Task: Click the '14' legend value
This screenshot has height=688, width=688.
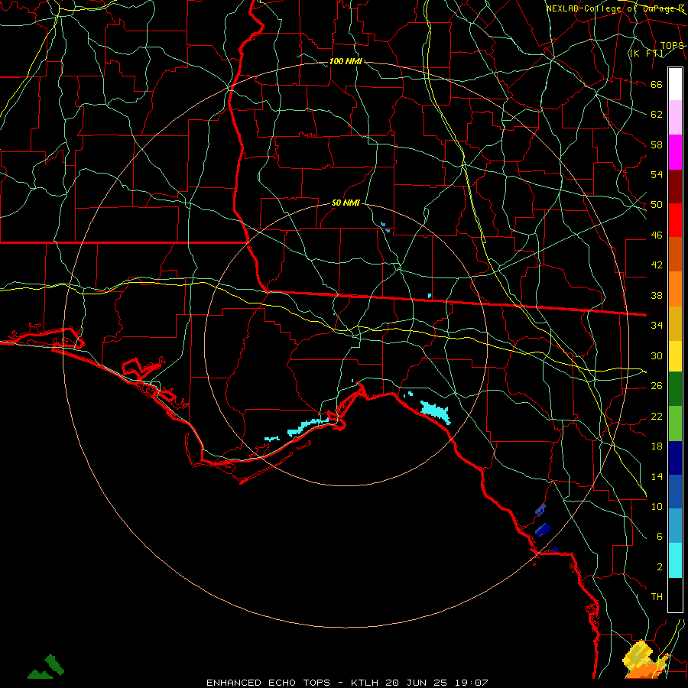Action: [657, 476]
